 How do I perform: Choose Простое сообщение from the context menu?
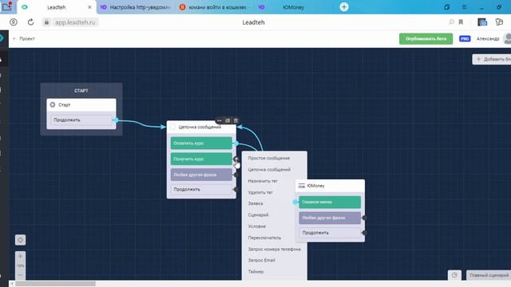pos(269,158)
